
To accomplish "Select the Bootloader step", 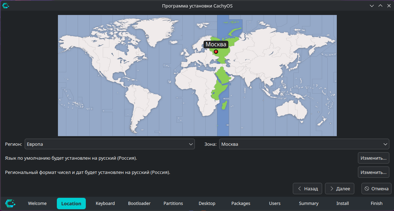I will coord(139,204).
